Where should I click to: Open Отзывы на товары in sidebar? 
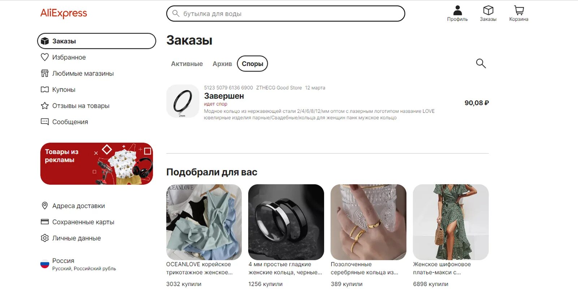(75, 106)
